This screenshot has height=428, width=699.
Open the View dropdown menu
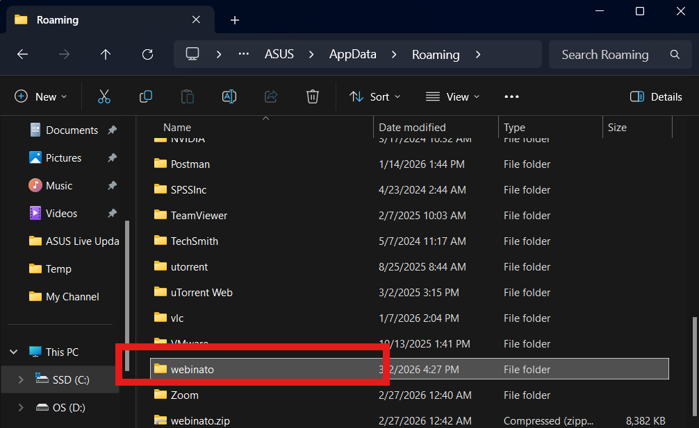452,96
